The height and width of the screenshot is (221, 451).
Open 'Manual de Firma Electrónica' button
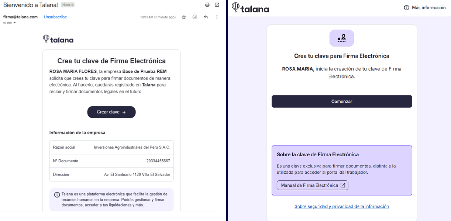coord(312,185)
